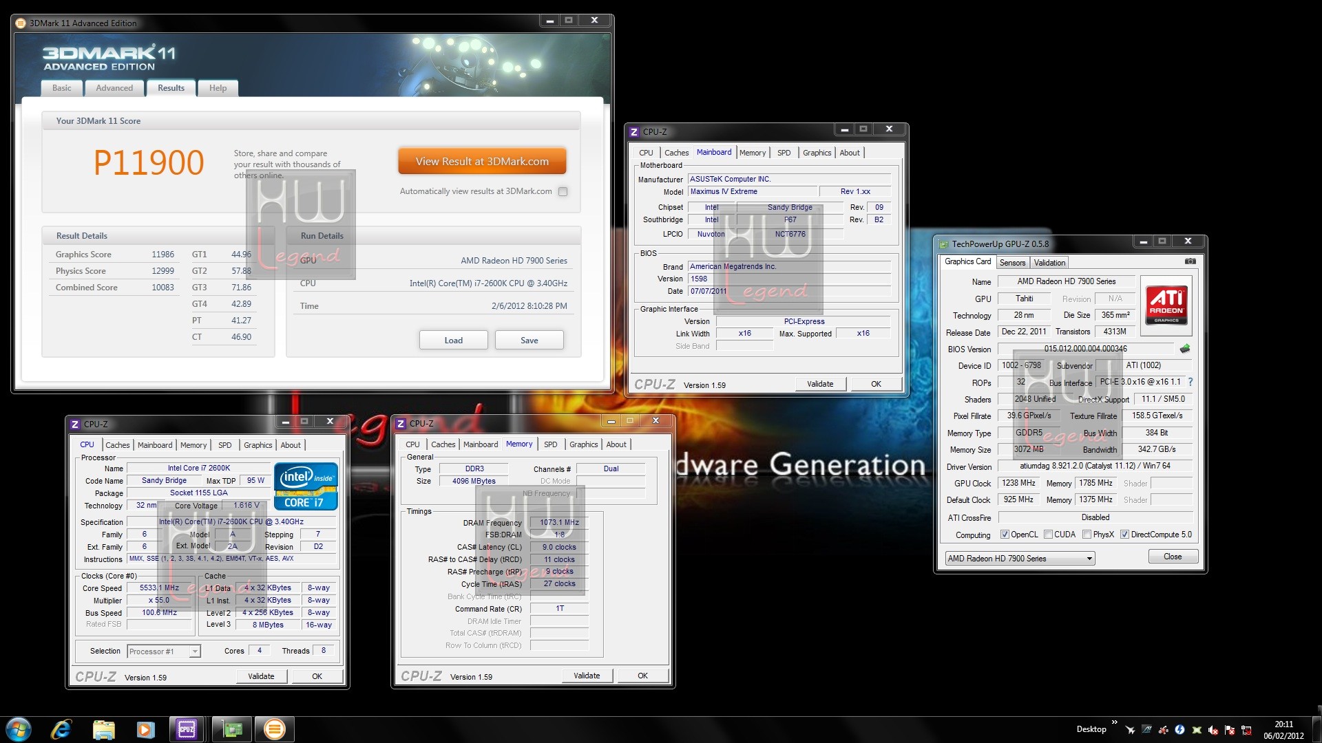The image size is (1322, 743).
Task: Click the GPU-Z title bar icon
Action: point(943,244)
